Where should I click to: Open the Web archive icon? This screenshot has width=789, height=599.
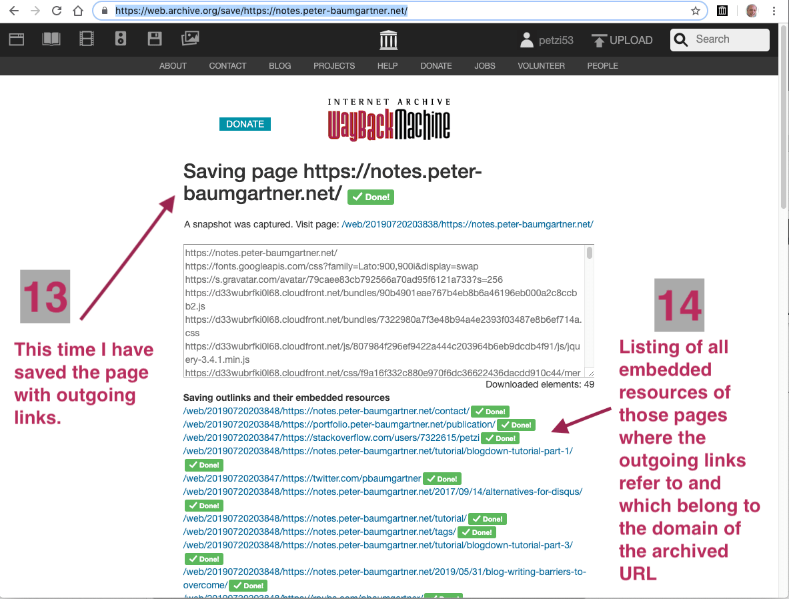(17, 39)
